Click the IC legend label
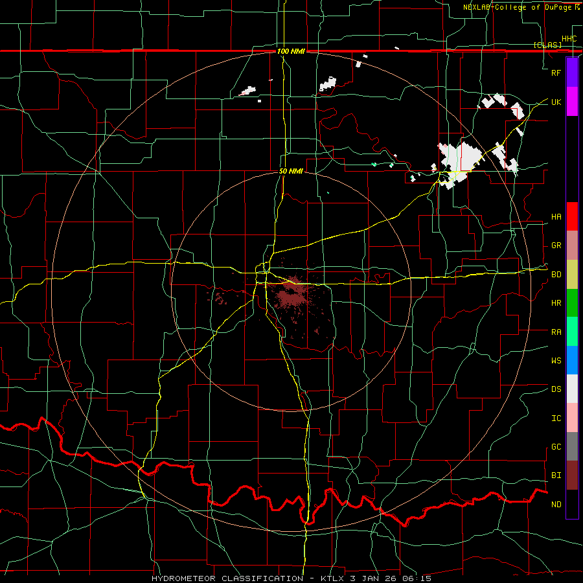 click(x=556, y=418)
